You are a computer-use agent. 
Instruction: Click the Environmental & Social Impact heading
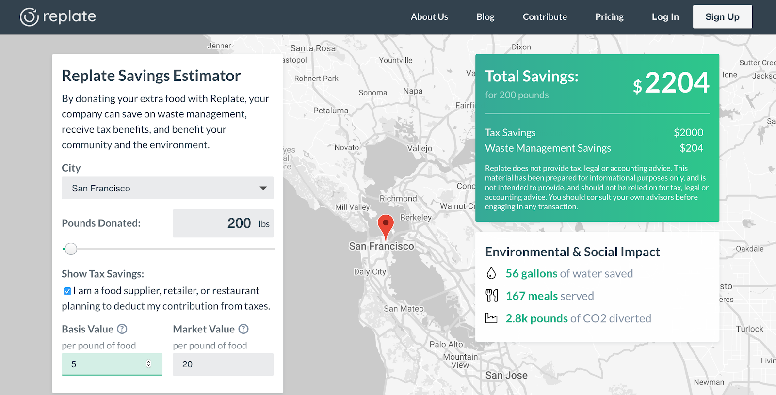572,252
